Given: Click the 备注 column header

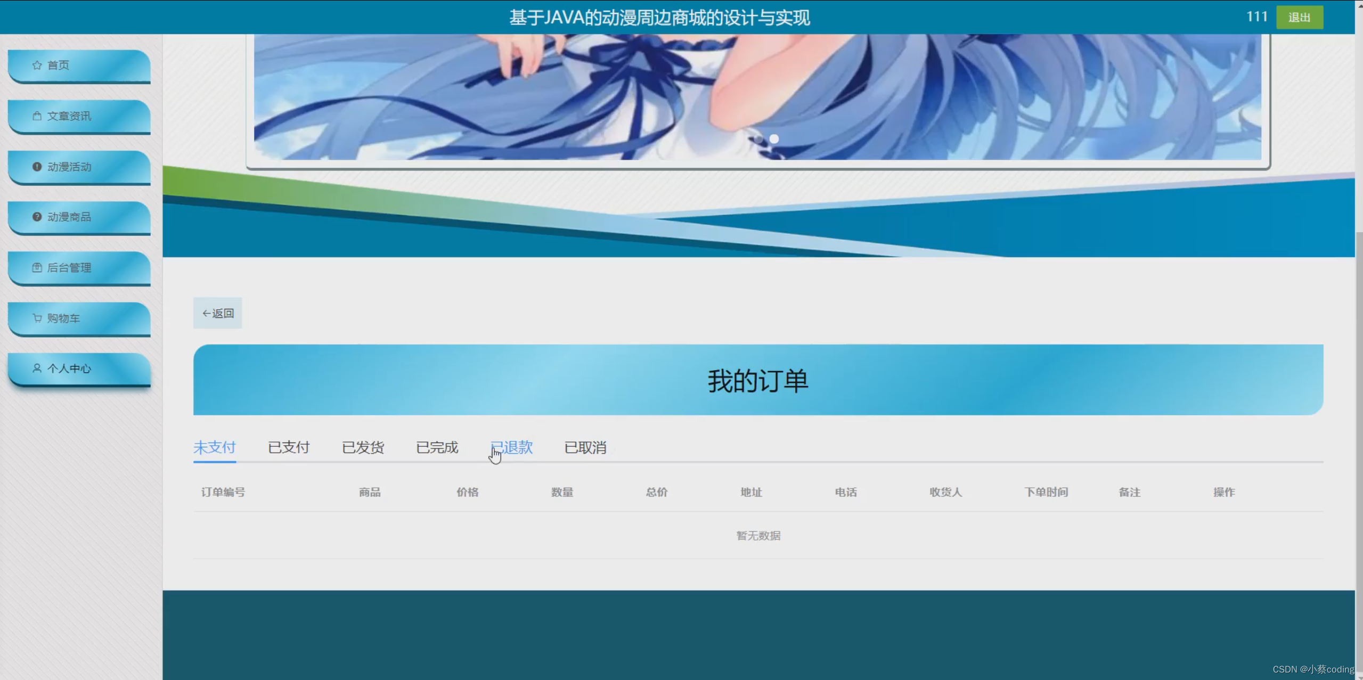Looking at the screenshot, I should click(x=1129, y=492).
